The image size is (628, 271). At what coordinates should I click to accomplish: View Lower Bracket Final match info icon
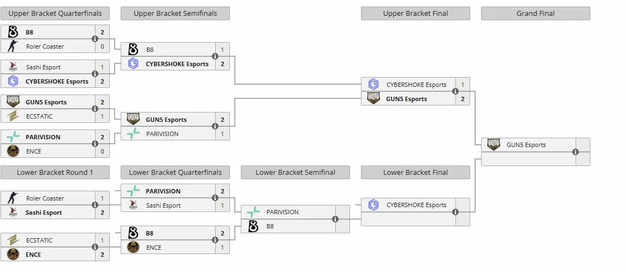(455, 211)
